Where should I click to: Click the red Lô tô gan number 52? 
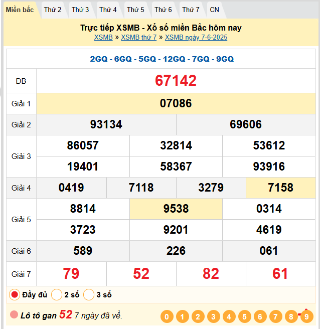(x=66, y=314)
